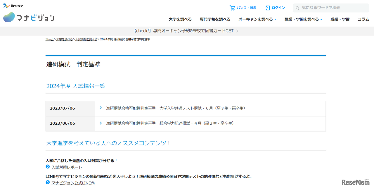
Task: Open the 総合学力記述模試・4月 判定基準 link
Action: point(171,123)
